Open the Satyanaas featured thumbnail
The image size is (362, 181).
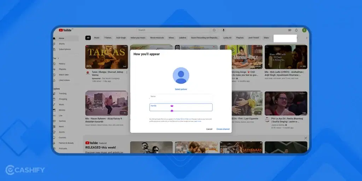[241, 147]
